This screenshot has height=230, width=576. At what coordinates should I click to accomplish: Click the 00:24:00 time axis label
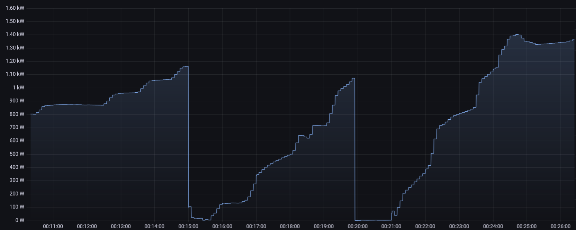point(493,226)
